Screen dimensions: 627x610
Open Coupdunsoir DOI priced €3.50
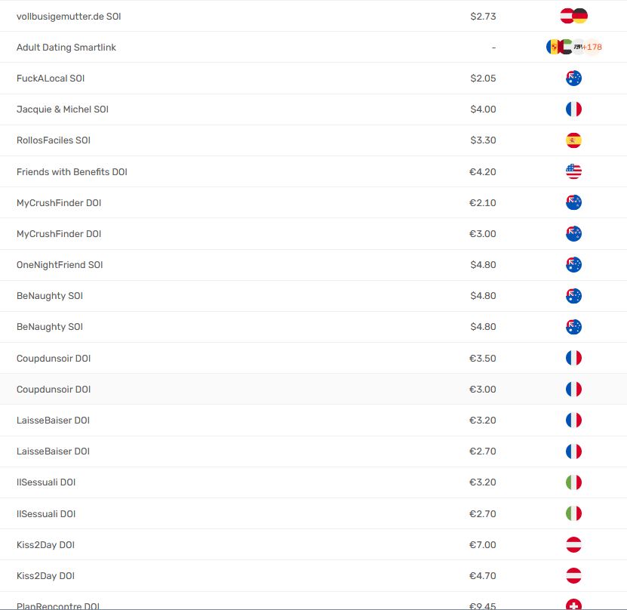point(54,359)
